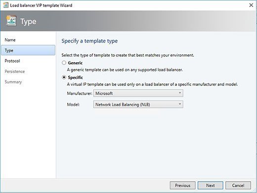Viewport: 257px width, 193px height.
Task: Go to the Name wizard step
Action: pyautogui.click(x=10, y=40)
